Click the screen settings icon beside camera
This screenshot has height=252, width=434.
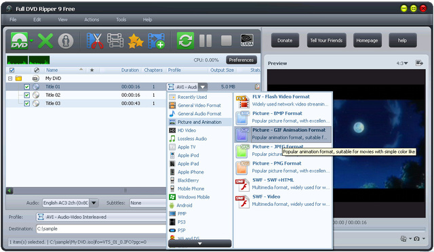tap(403, 238)
